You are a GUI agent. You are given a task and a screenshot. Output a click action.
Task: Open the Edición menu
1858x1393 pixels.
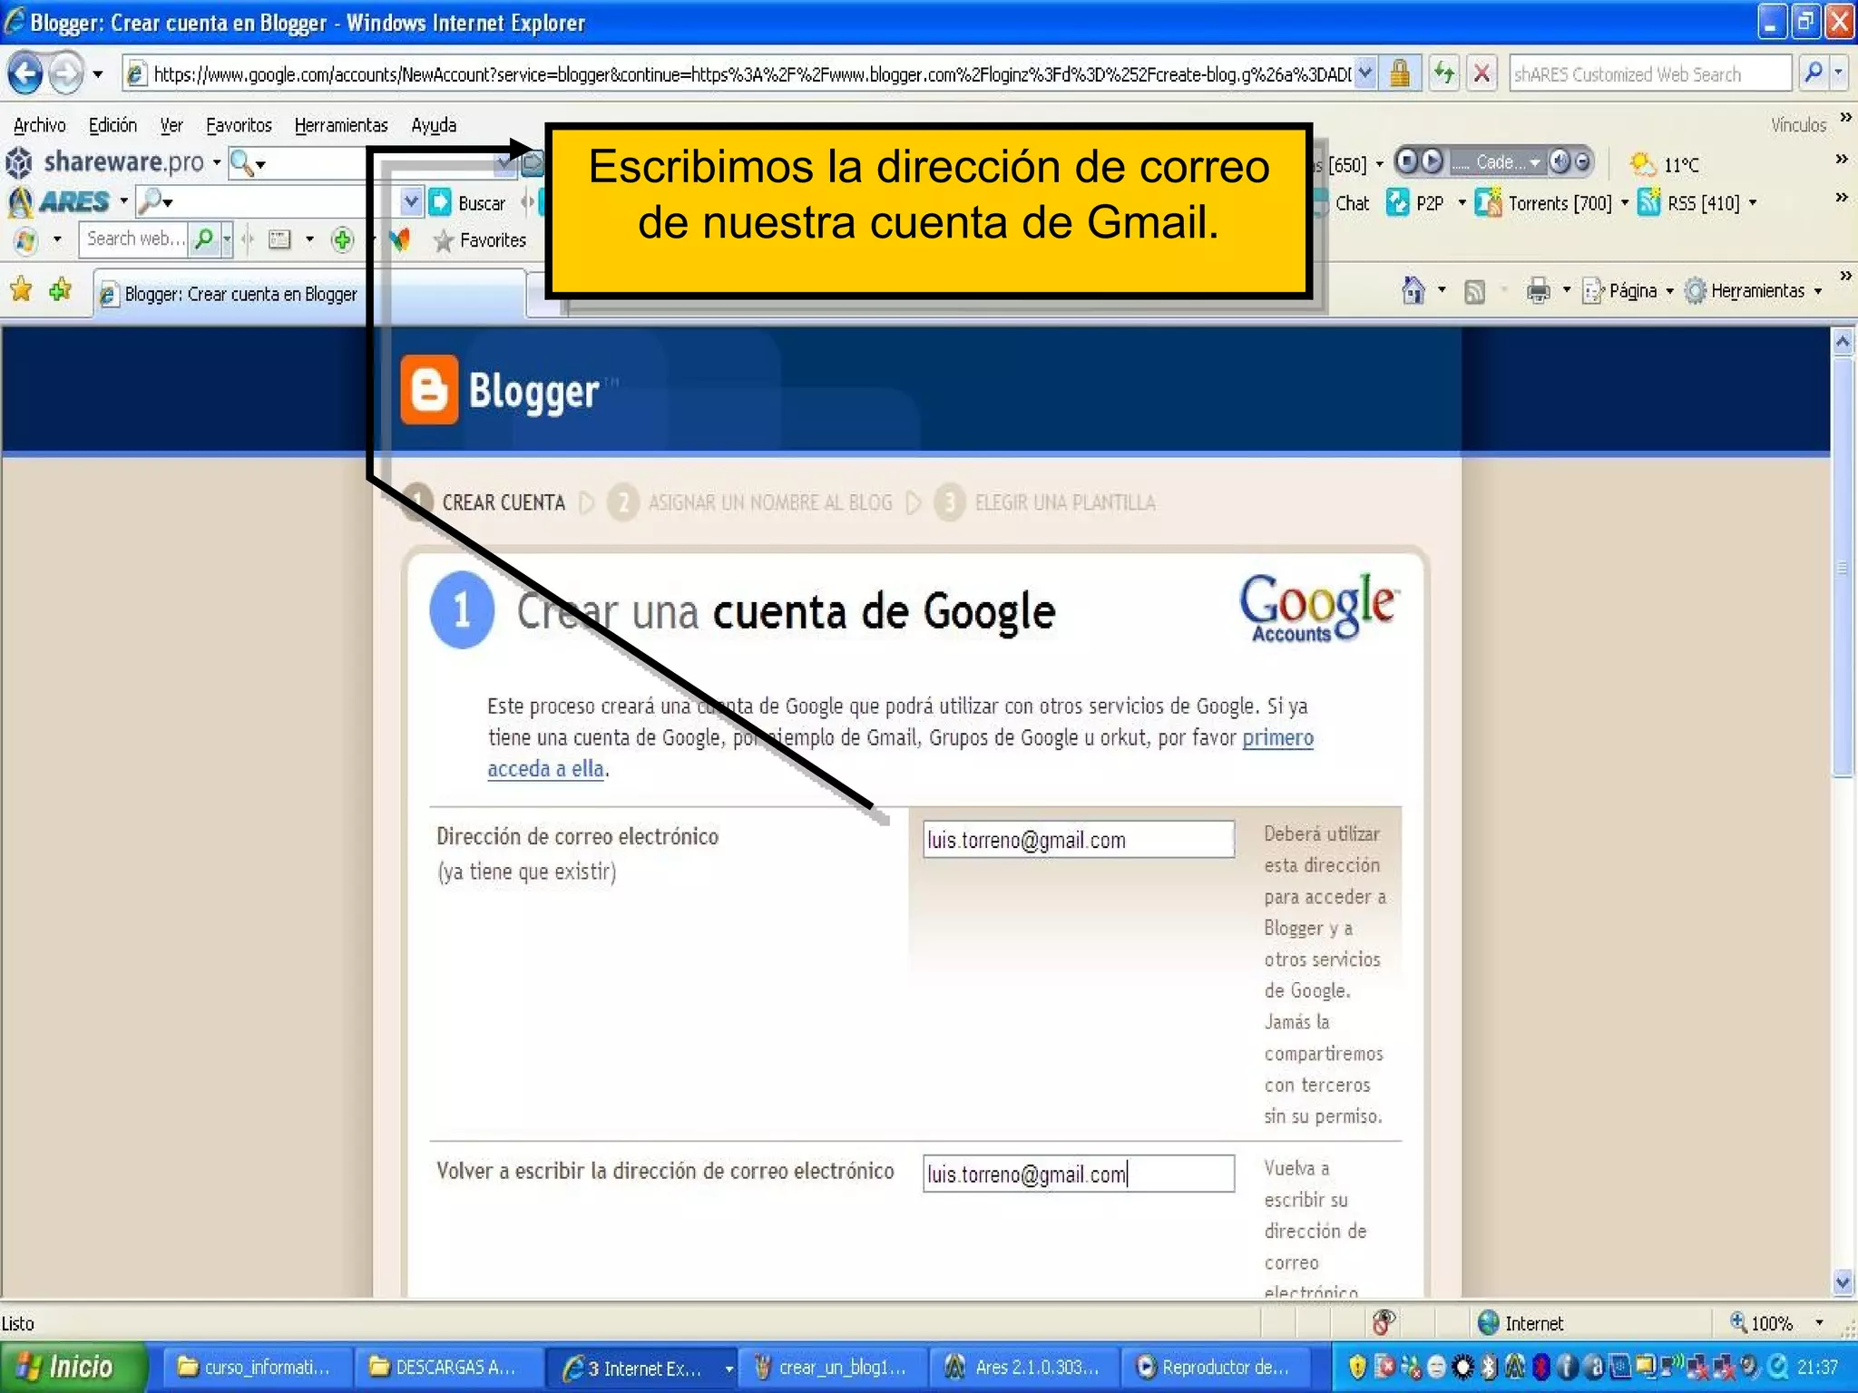coord(112,125)
